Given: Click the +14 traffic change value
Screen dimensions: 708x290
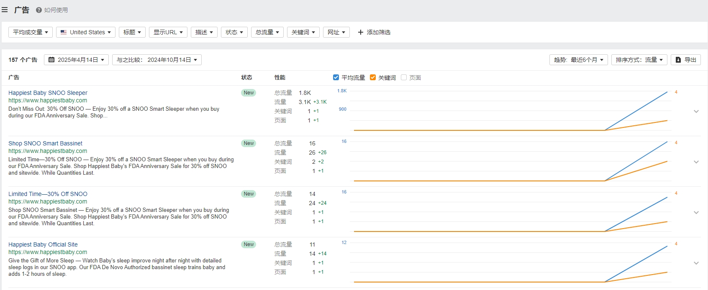Looking at the screenshot, I should tap(322, 254).
